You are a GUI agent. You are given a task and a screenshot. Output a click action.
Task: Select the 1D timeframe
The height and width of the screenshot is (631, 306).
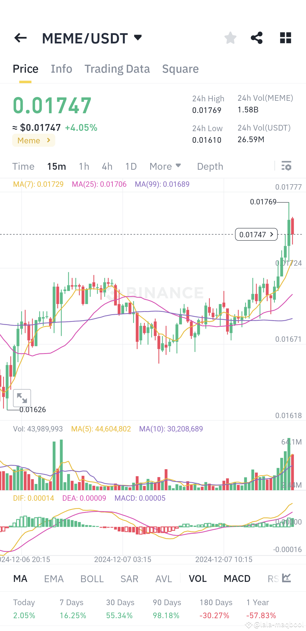pos(131,166)
